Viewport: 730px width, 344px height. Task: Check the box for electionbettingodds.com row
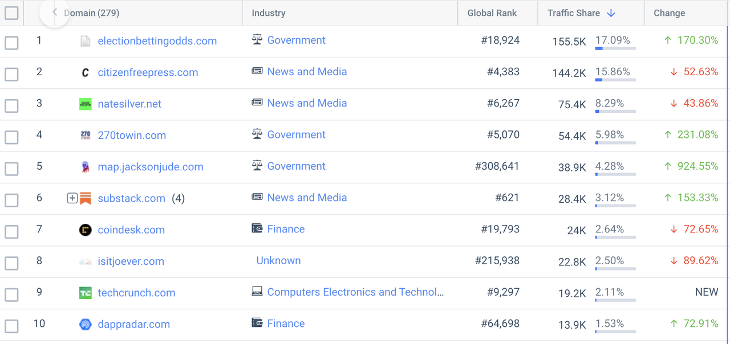11,43
